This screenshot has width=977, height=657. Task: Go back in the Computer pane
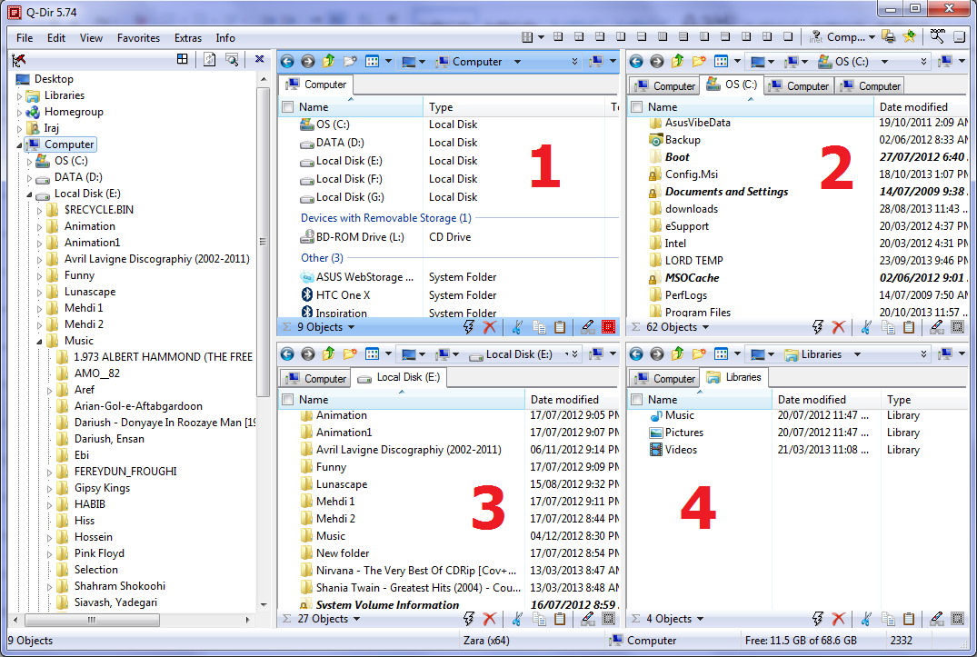[287, 61]
